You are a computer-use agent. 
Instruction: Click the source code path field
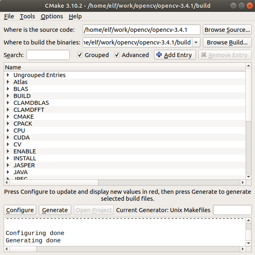click(141, 30)
